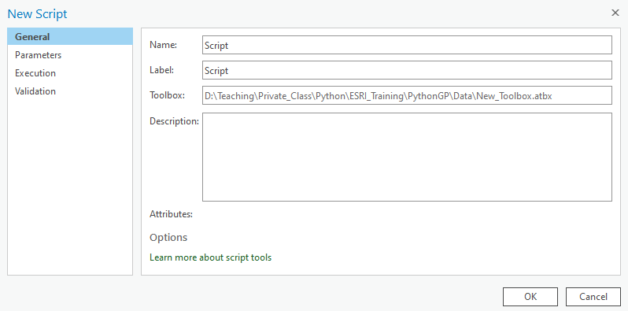Image resolution: width=628 pixels, height=311 pixels.
Task: Click the Description label
Action: click(x=174, y=121)
